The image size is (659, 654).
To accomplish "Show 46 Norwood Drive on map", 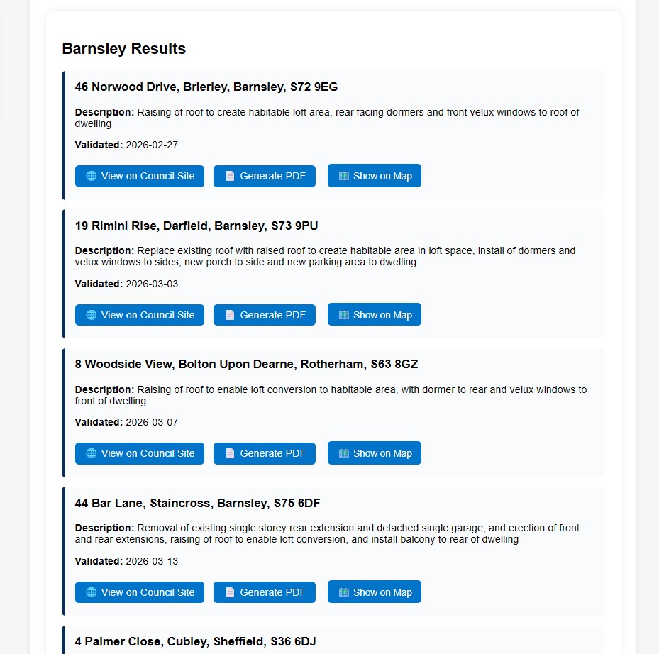I will click(x=374, y=176).
